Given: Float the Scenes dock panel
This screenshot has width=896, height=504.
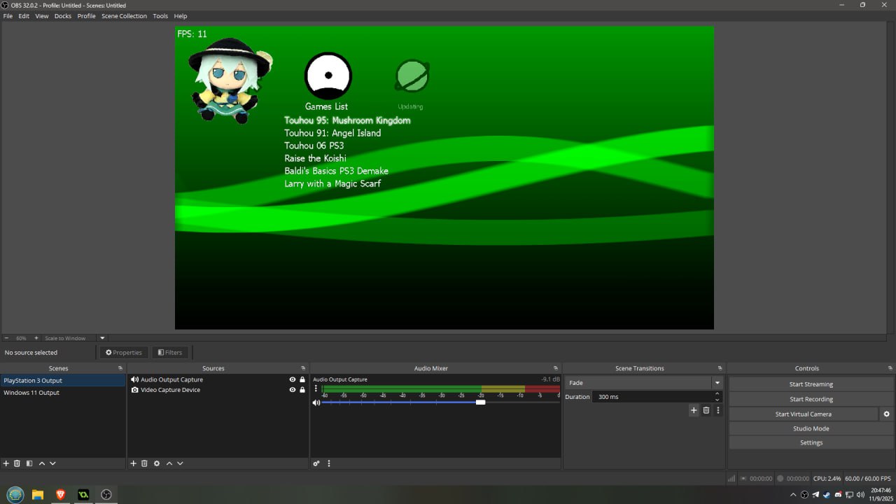Looking at the screenshot, I should click(120, 368).
